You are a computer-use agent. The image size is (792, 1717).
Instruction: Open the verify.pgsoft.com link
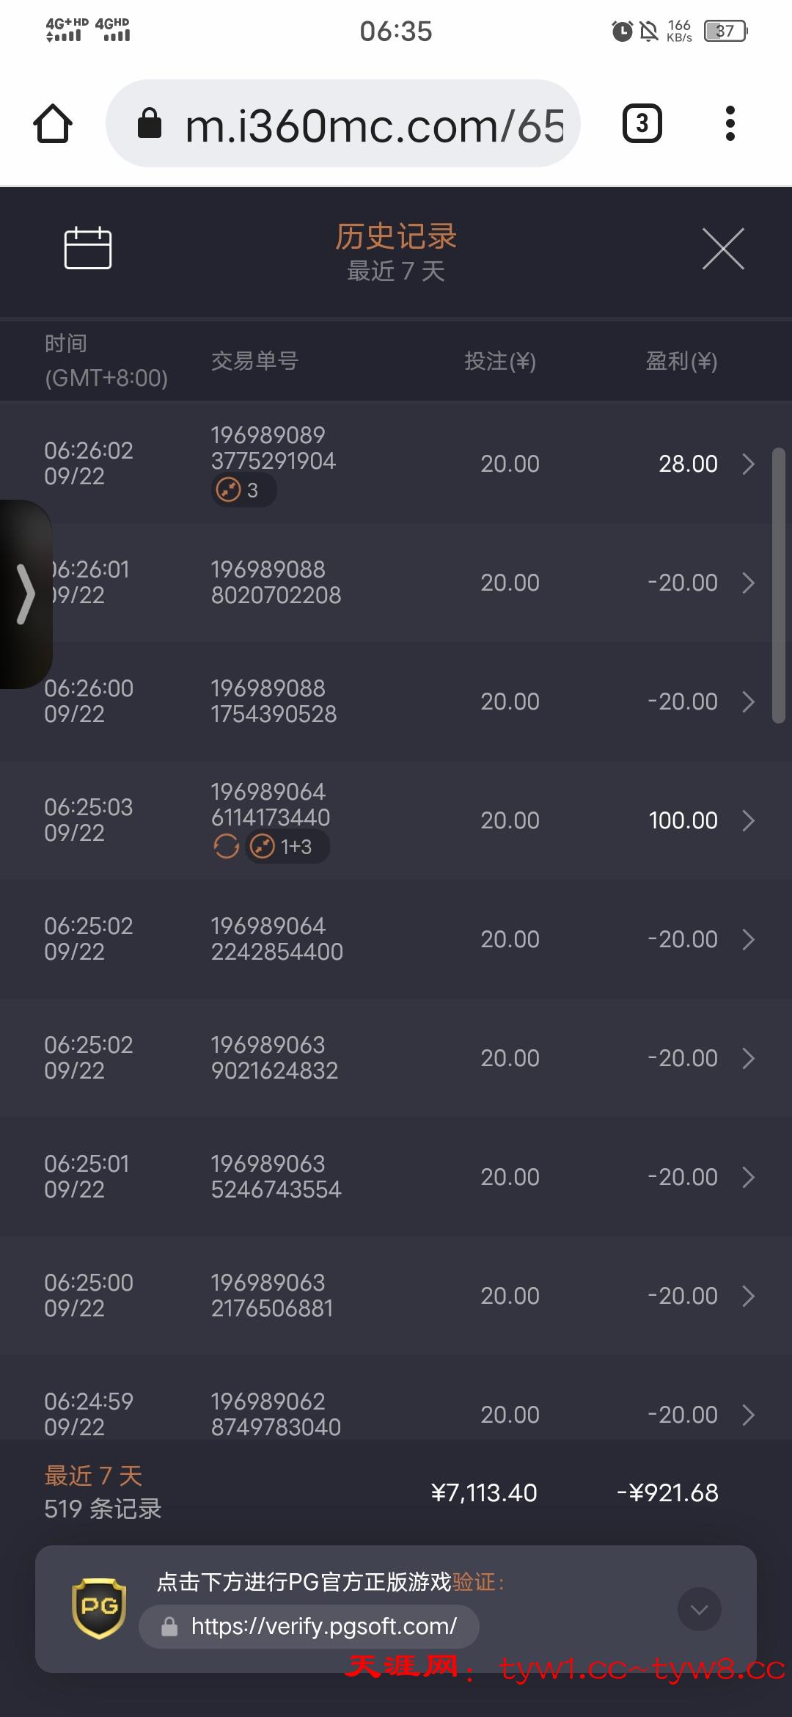pos(323,1627)
